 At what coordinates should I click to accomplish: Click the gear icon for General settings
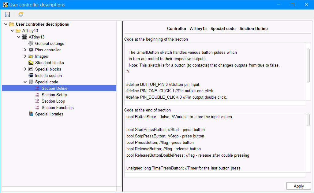tap(31, 43)
